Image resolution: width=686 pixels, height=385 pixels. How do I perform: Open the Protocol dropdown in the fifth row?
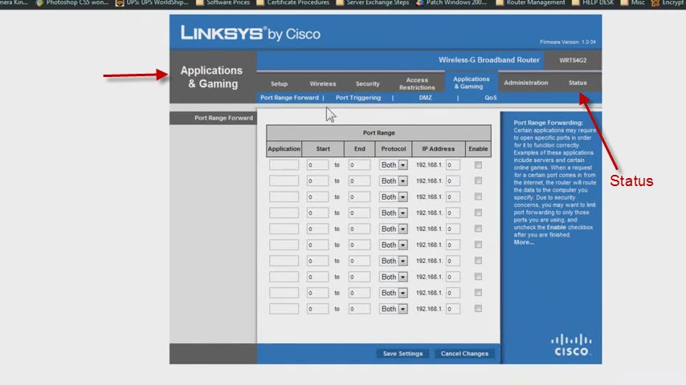(394, 229)
